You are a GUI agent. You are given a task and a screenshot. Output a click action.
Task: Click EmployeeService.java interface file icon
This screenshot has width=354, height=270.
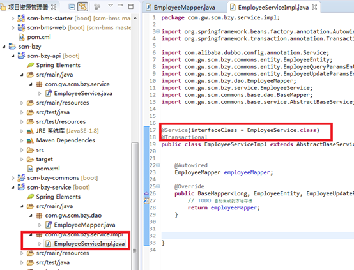(x=49, y=93)
